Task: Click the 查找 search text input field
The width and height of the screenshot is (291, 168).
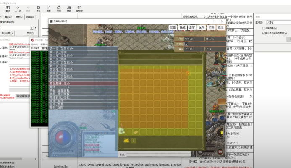Action: [277, 23]
